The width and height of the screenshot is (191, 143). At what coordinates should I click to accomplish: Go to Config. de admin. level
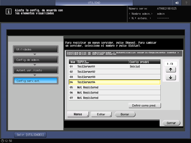[x=35, y=60]
